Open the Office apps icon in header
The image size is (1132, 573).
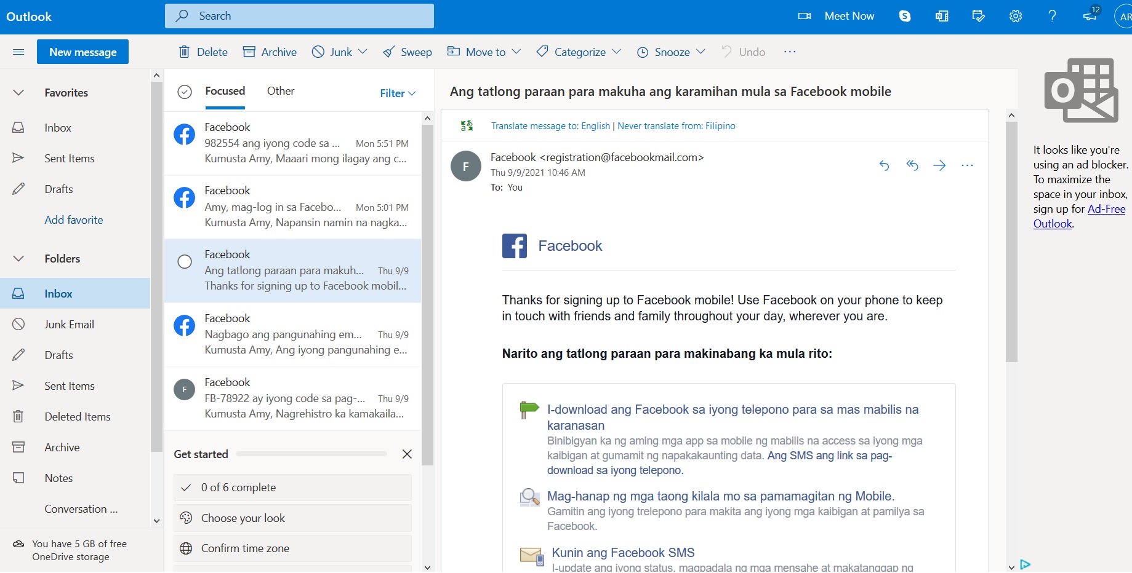click(942, 17)
